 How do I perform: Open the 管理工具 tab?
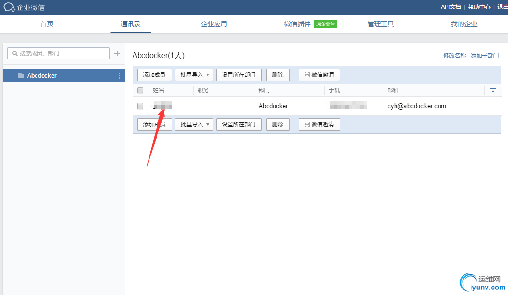click(381, 24)
